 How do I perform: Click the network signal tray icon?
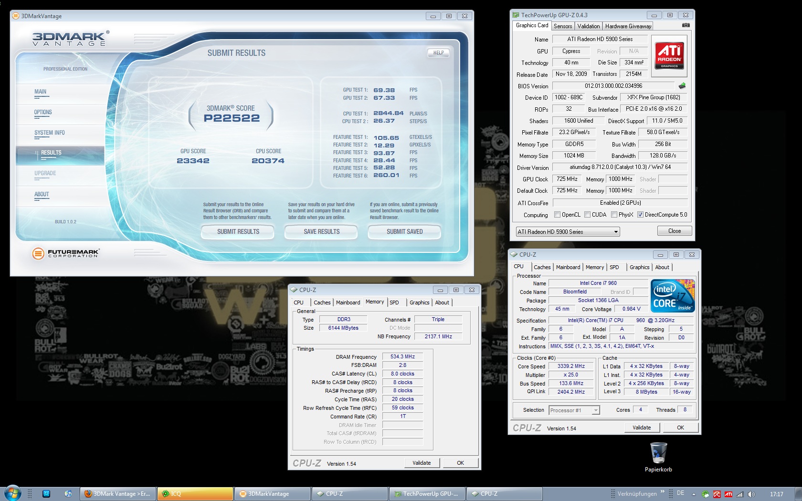click(x=740, y=494)
